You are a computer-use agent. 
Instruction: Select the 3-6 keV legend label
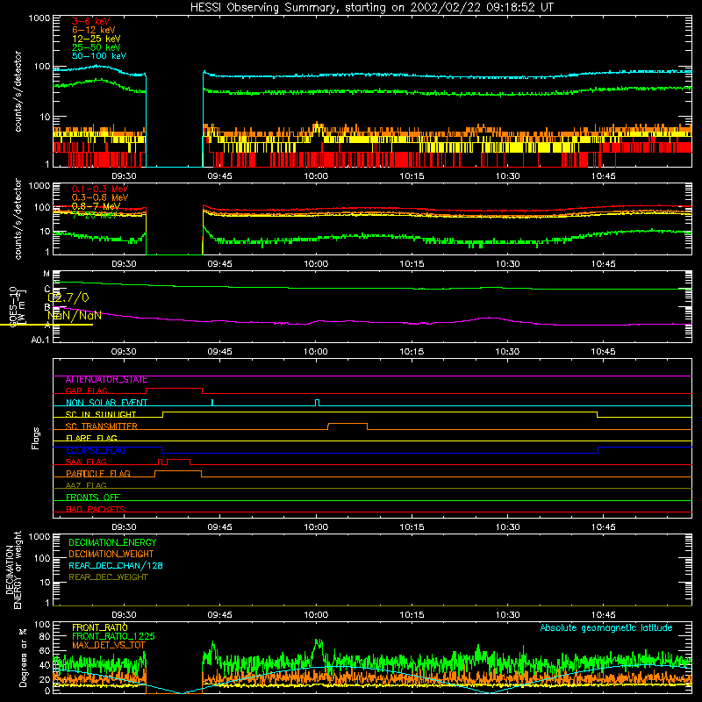click(90, 21)
